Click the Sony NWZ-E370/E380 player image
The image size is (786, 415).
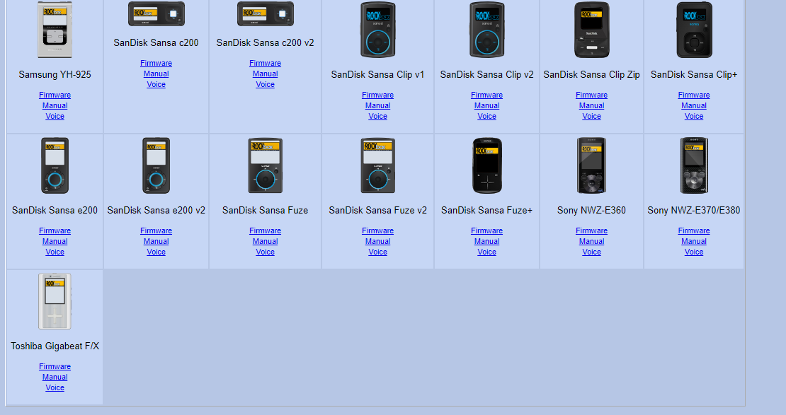tap(694, 165)
